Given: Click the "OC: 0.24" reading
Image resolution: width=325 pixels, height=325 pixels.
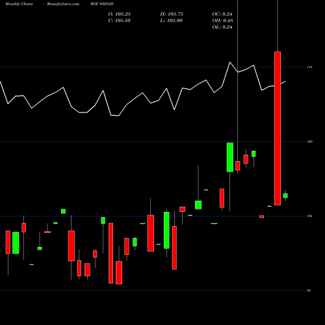Looking at the screenshot, I should (222, 14).
